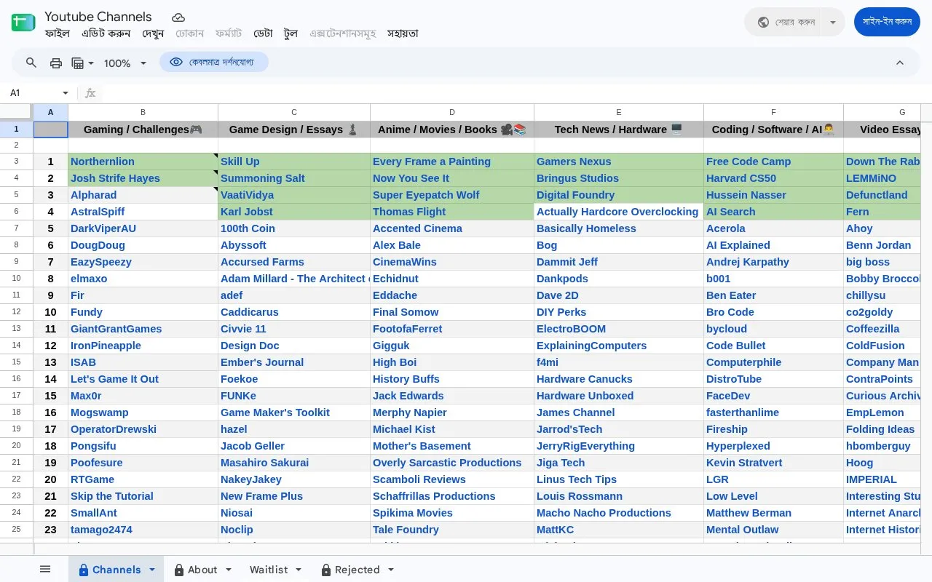This screenshot has width=932, height=582.
Task: Click the Overly Sarcastic Productions cell
Action: [452, 463]
